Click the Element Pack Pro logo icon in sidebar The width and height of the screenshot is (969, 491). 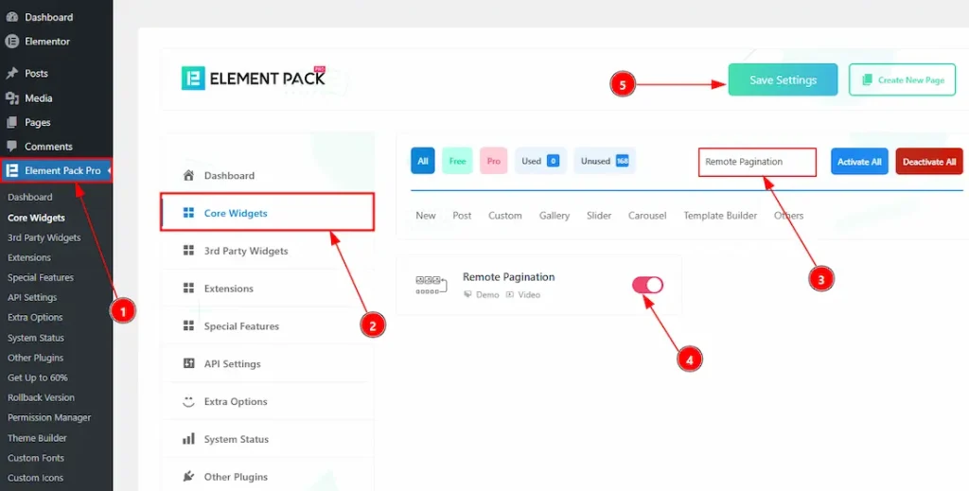point(11,170)
